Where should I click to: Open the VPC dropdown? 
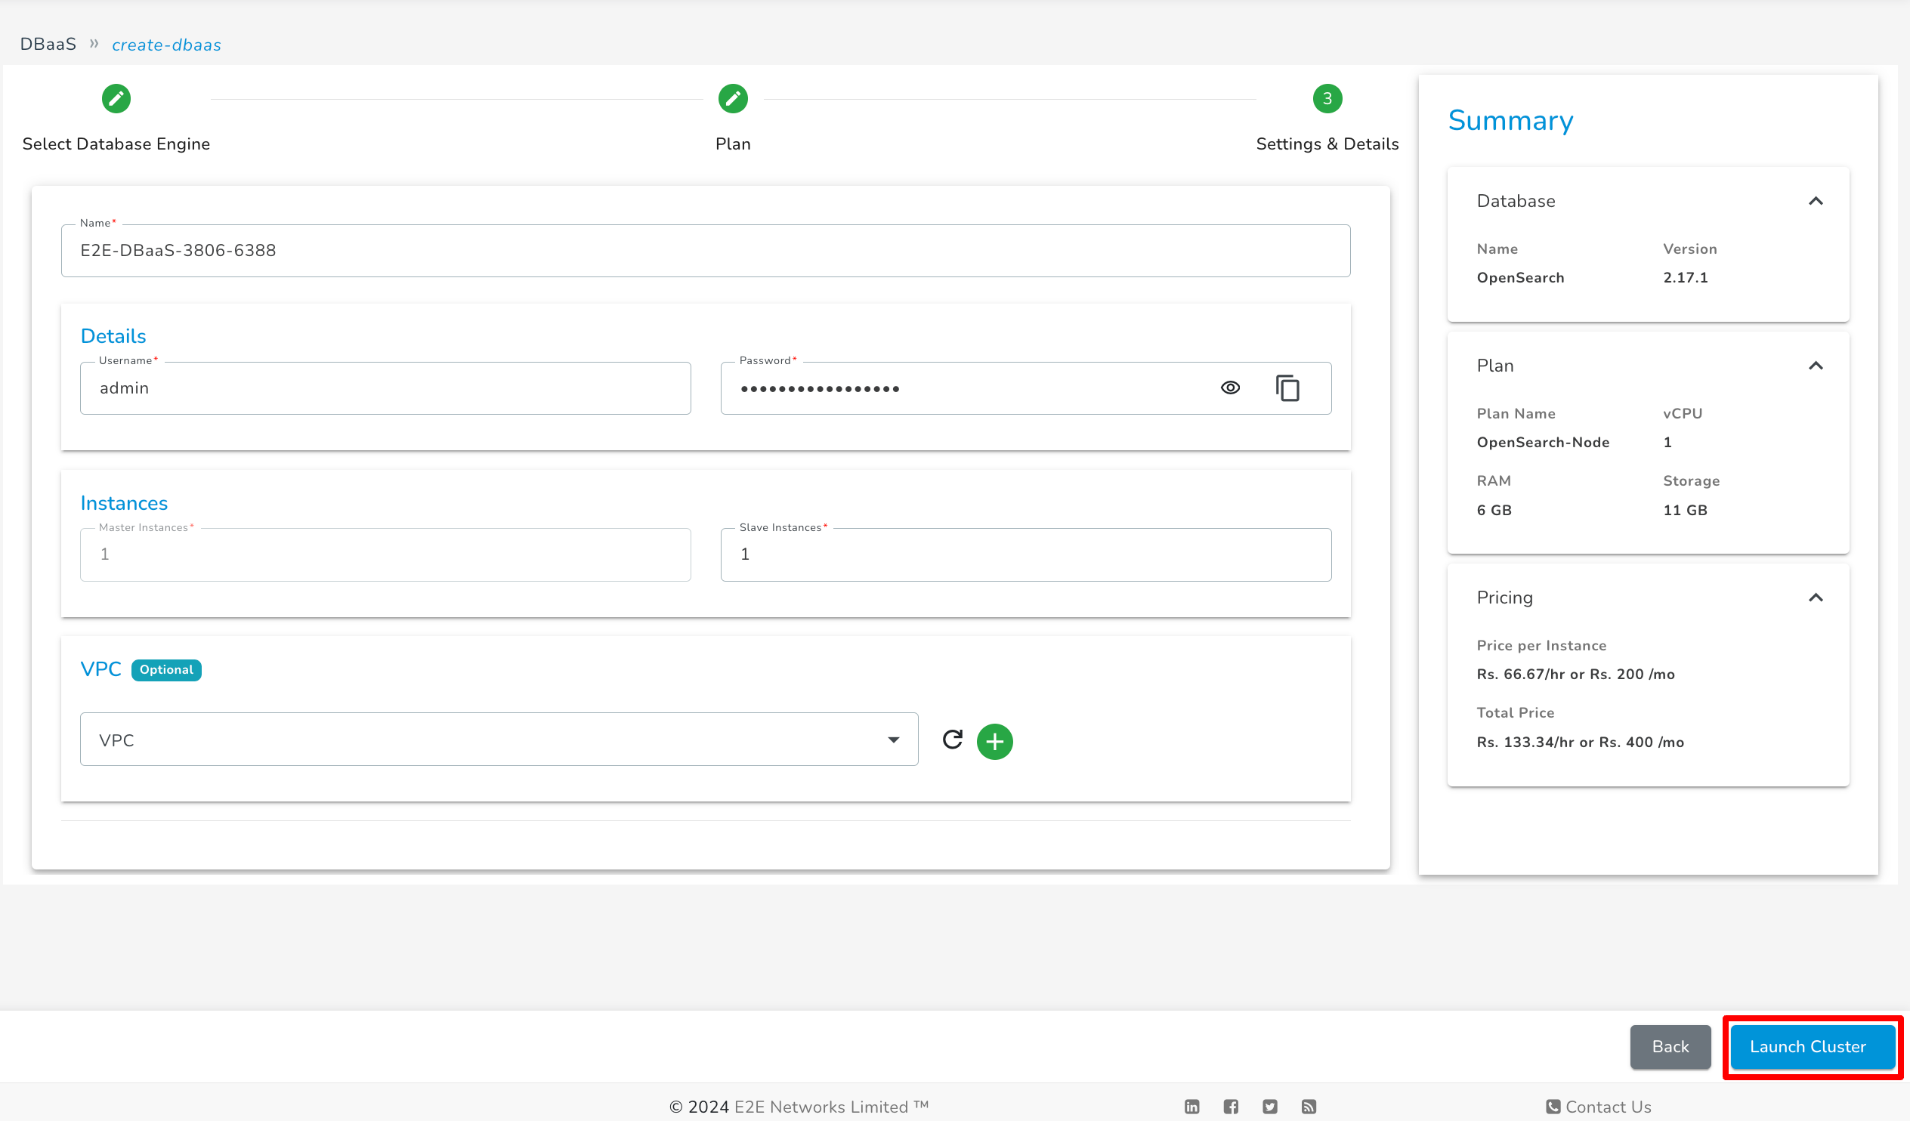(x=499, y=740)
